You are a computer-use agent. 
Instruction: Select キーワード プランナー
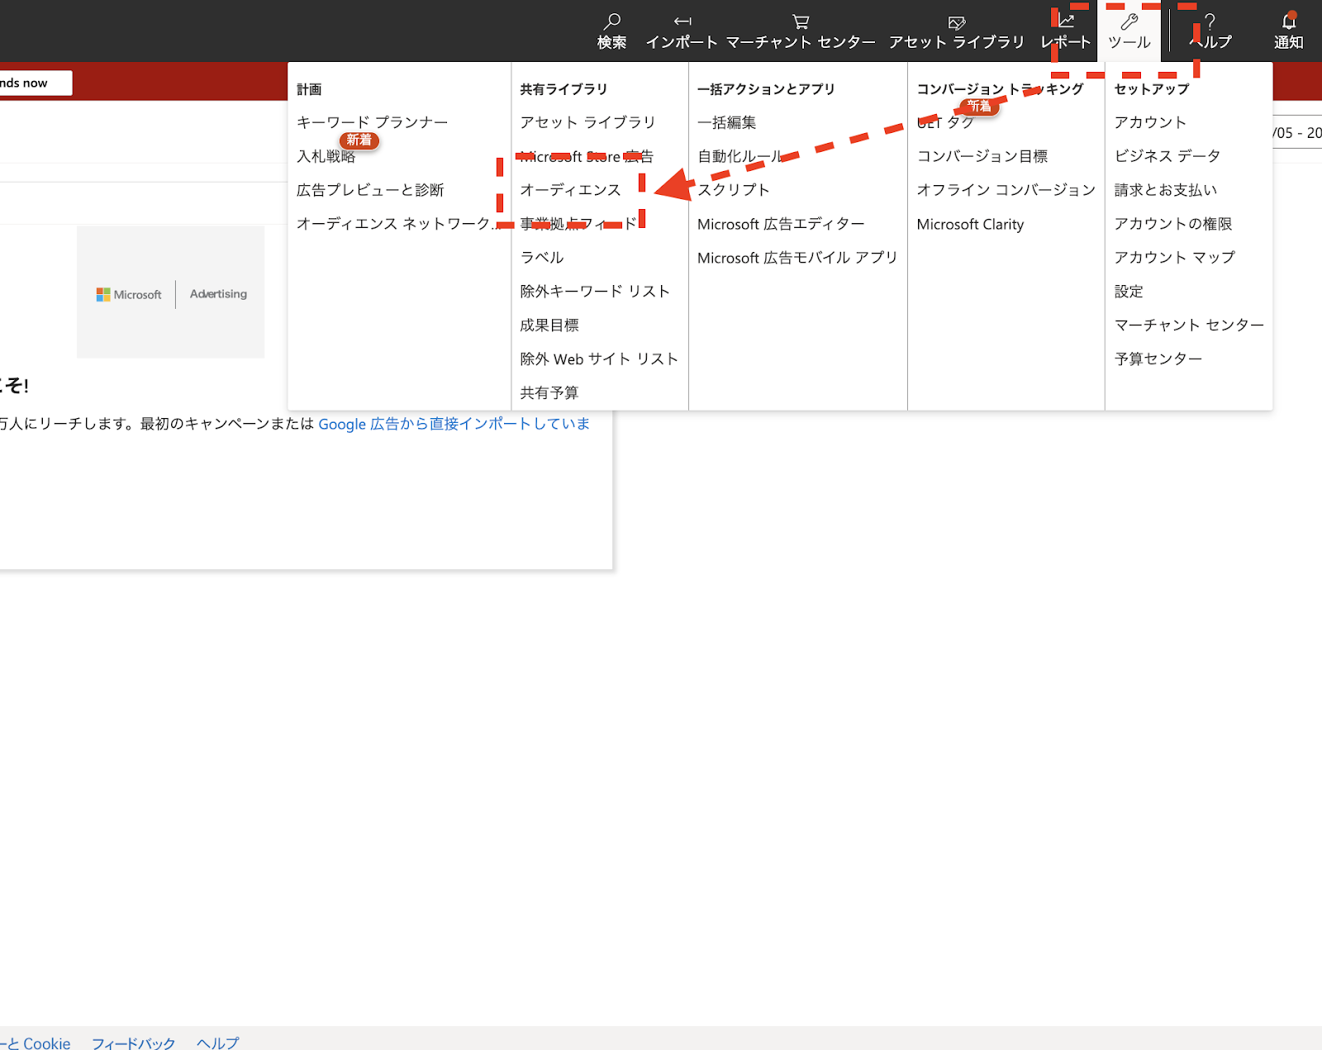(373, 122)
